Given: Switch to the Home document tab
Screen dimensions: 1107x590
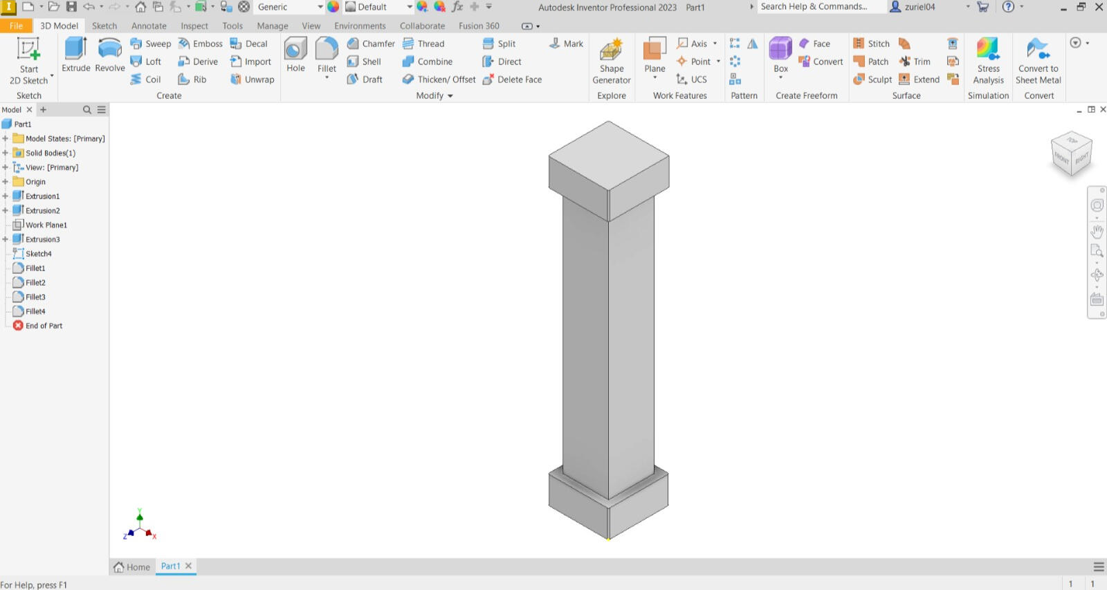Looking at the screenshot, I should (x=132, y=566).
